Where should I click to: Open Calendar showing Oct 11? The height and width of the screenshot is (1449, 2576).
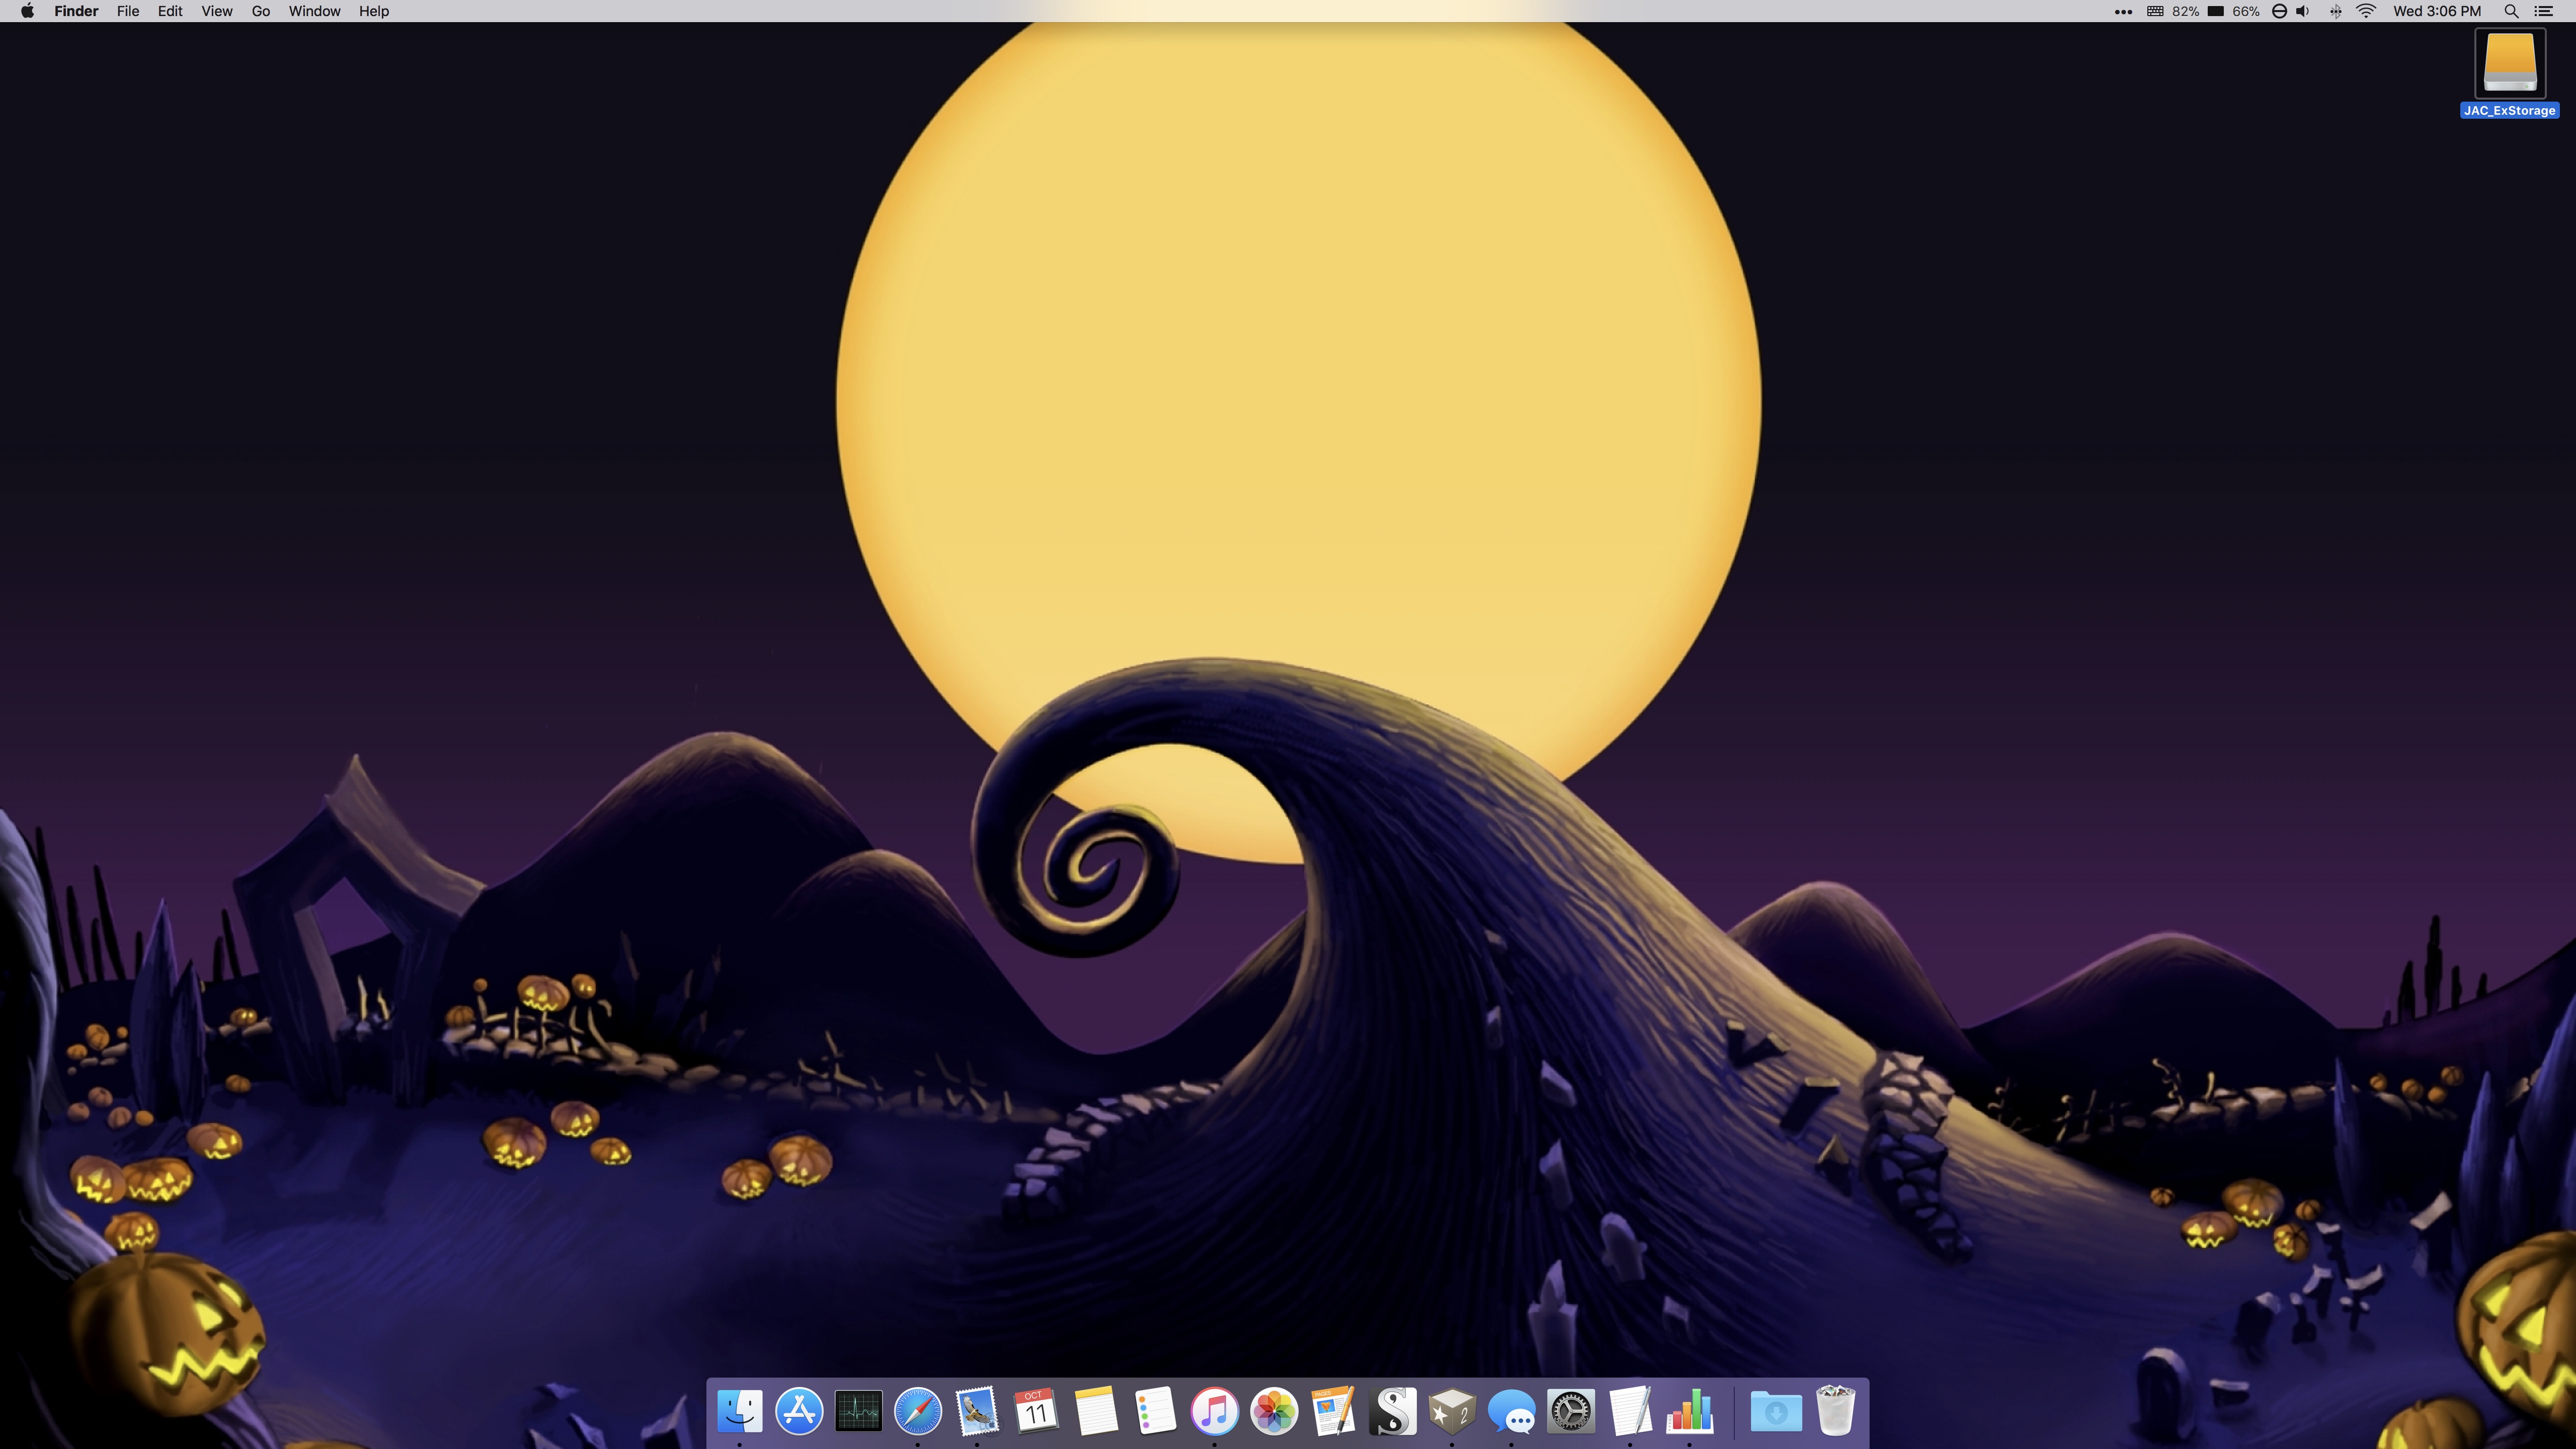(1036, 1411)
